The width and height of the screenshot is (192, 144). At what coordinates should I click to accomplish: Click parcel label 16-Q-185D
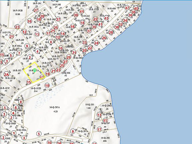(36, 88)
